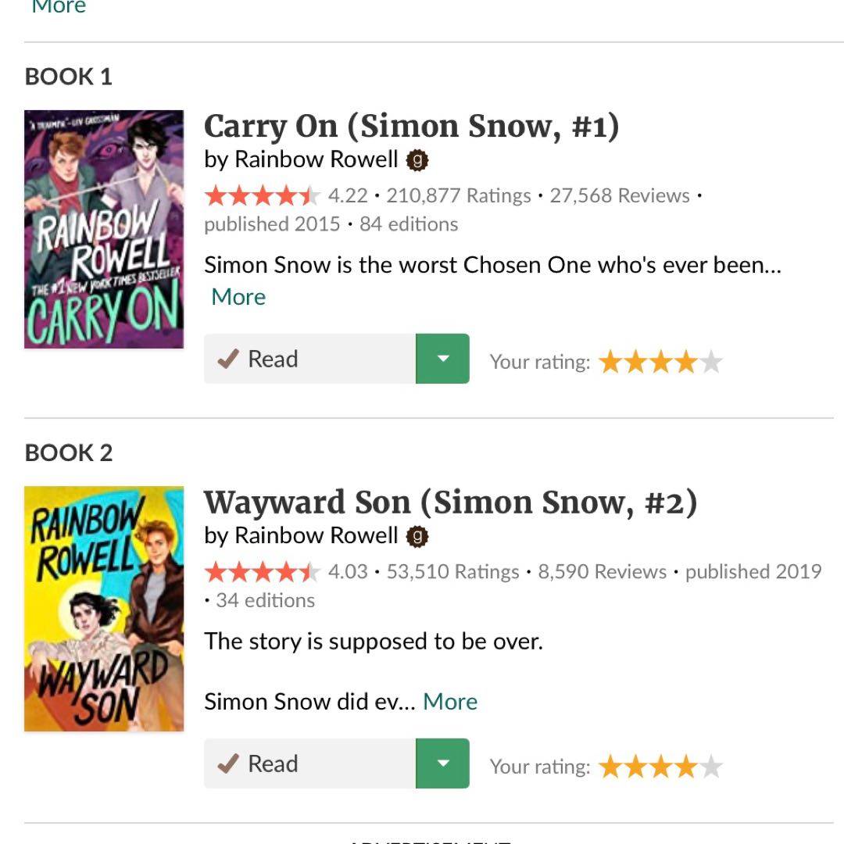Open Wayward Son (Simon Snow, #2) title
This screenshot has width=844, height=844.
pyautogui.click(x=450, y=503)
